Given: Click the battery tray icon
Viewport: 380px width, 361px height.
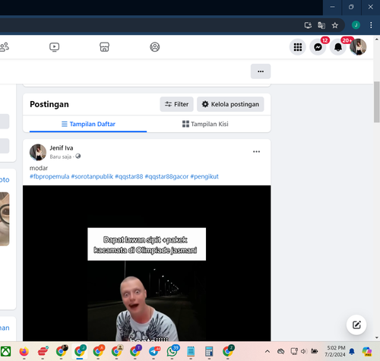Looking at the screenshot, I should 315,351.
